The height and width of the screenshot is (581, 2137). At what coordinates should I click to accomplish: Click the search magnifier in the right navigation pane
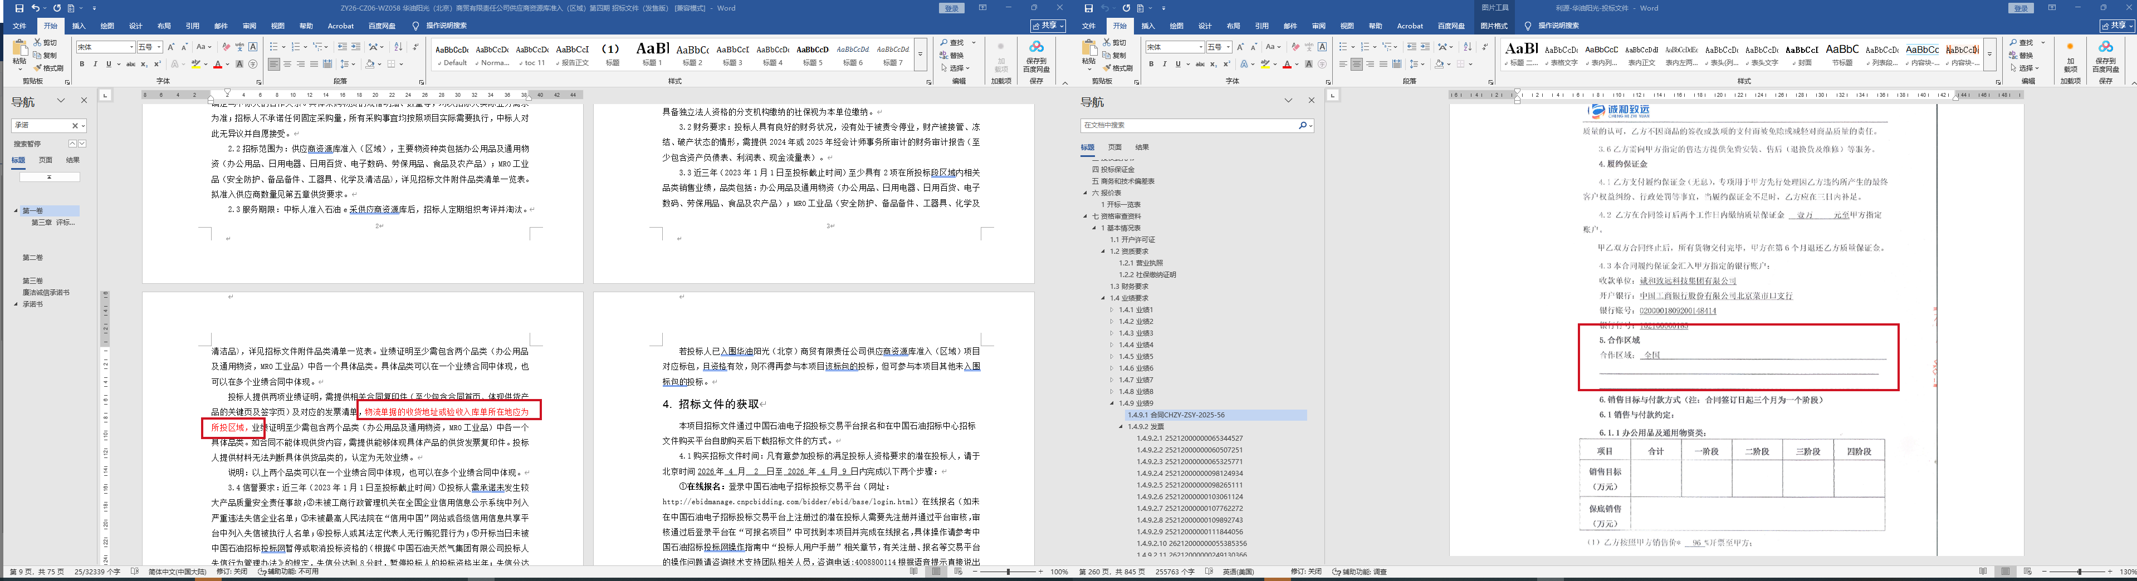coord(1303,125)
